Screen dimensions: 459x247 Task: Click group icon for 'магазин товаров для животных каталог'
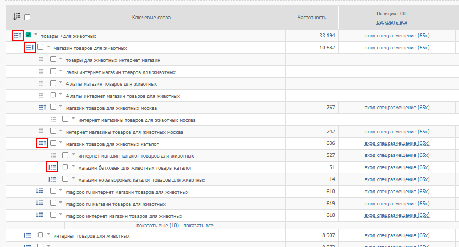tap(42, 143)
